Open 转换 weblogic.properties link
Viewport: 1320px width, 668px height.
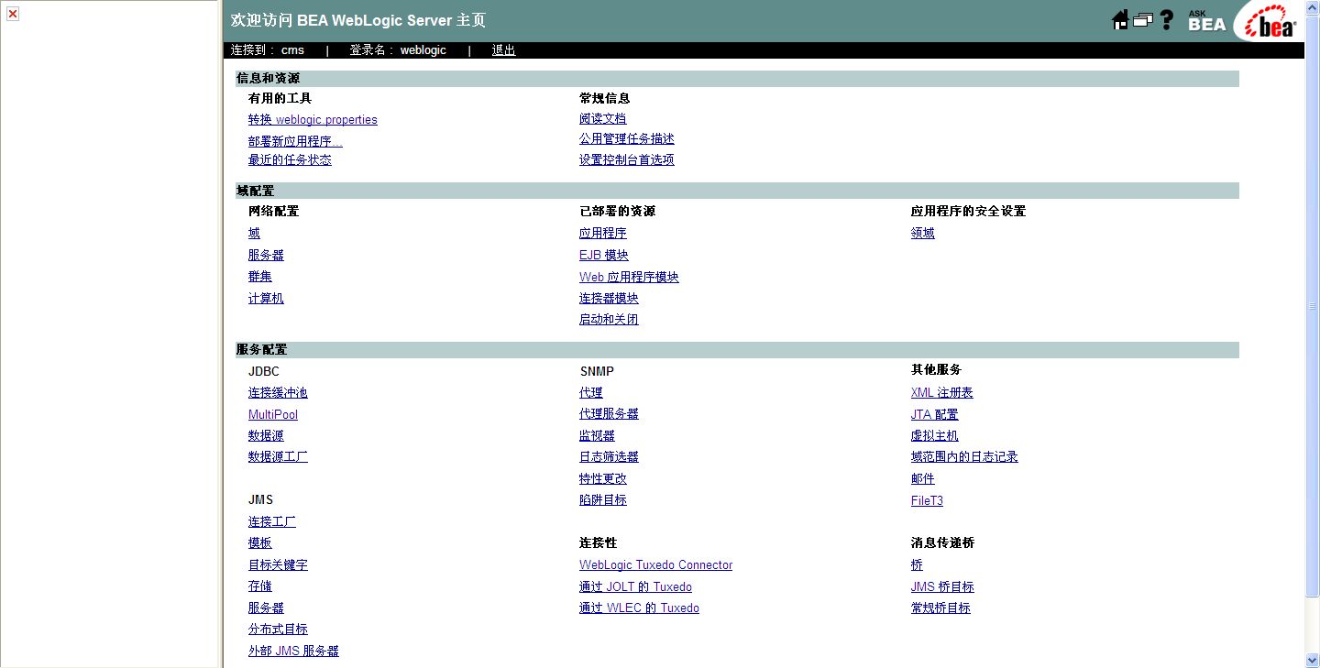(x=313, y=120)
